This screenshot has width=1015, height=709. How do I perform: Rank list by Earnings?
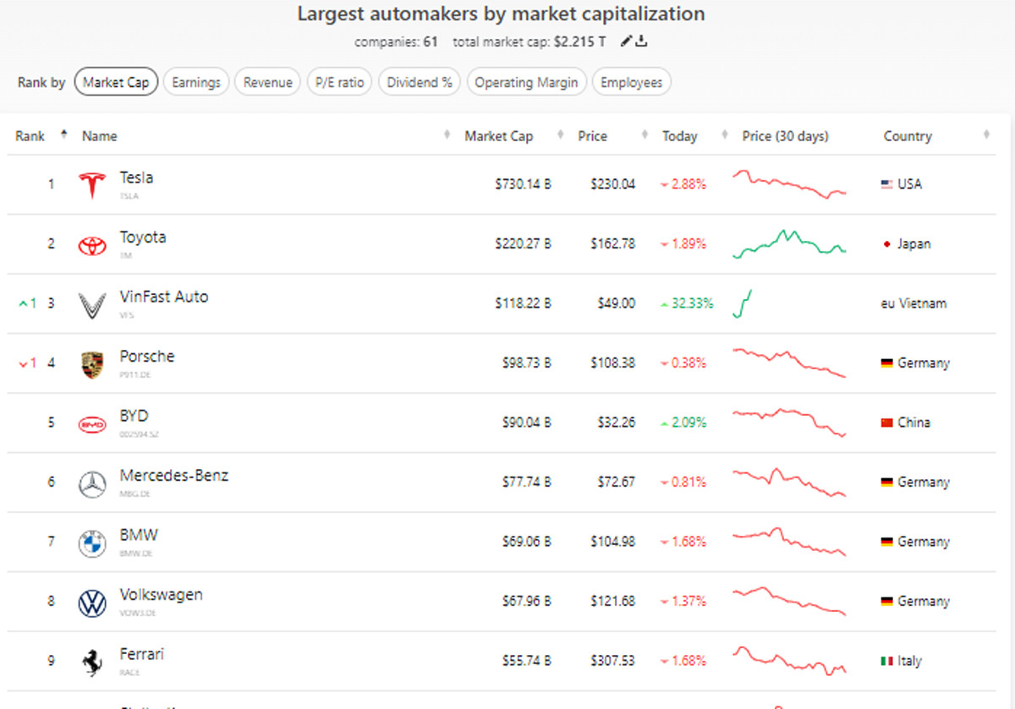196,82
